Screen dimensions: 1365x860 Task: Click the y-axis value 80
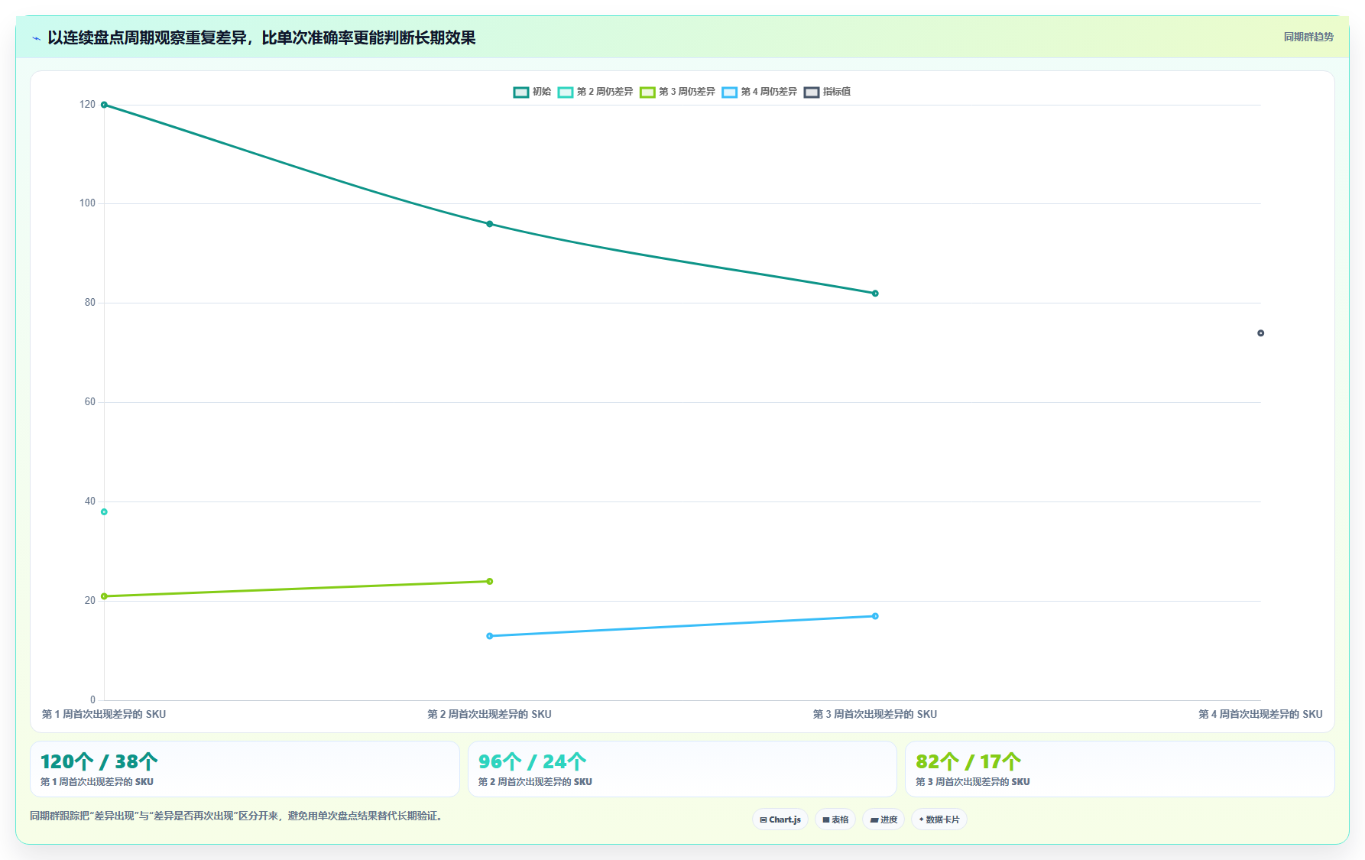click(x=90, y=303)
